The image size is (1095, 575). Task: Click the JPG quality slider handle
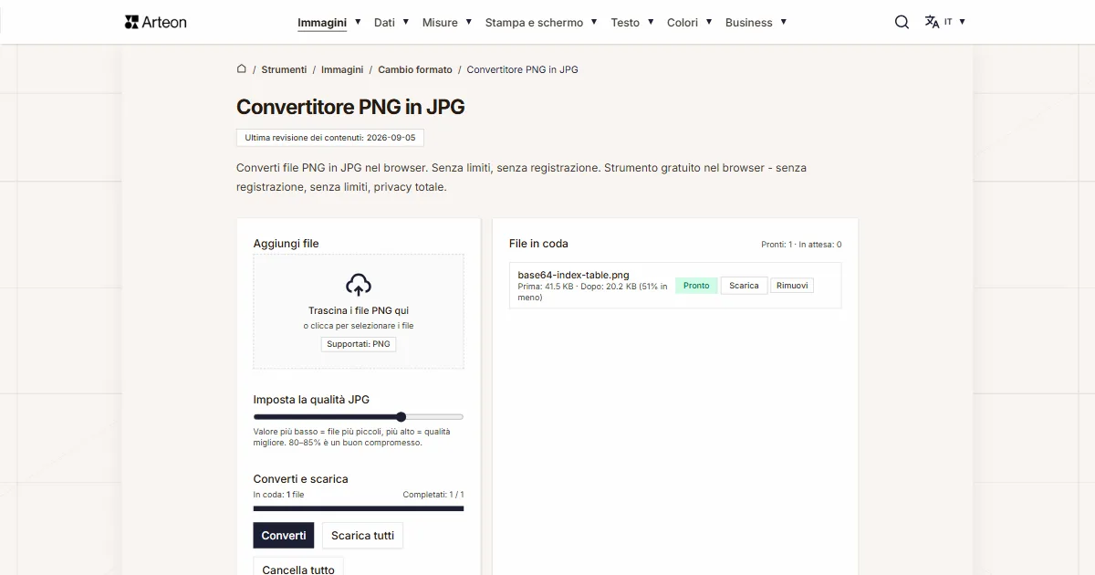401,417
